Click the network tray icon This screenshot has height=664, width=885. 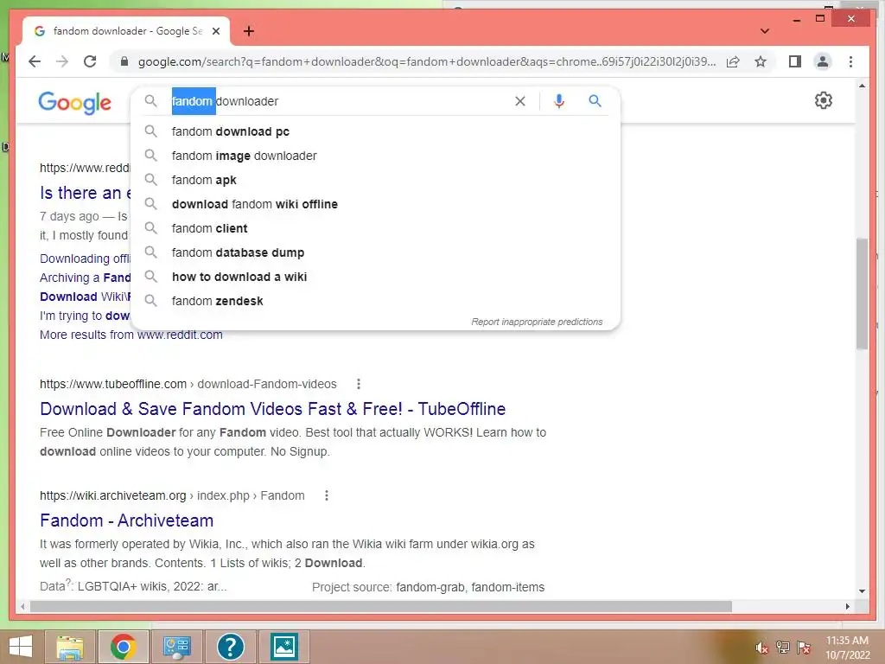pyautogui.click(x=783, y=648)
